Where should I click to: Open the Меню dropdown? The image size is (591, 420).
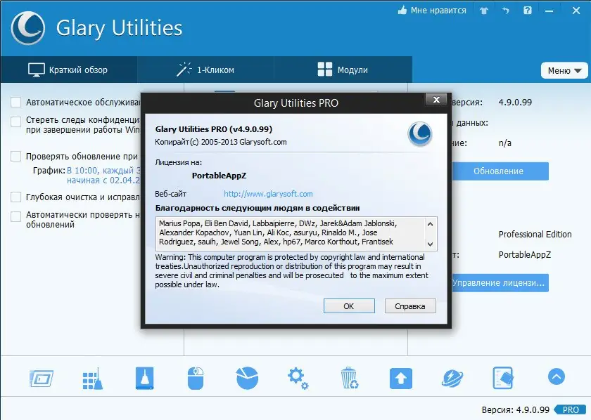tap(564, 70)
